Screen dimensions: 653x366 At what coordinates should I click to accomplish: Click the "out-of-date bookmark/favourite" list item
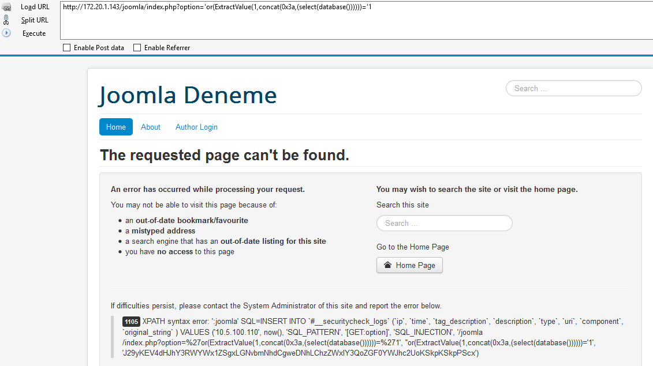(186, 220)
